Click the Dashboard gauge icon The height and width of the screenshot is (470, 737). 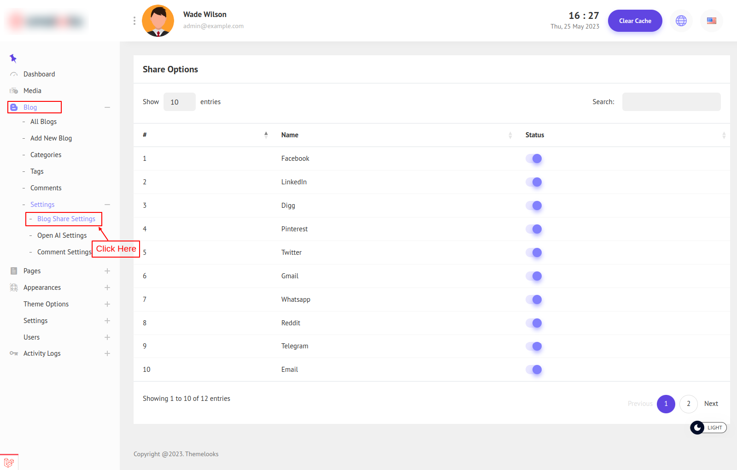tap(14, 74)
